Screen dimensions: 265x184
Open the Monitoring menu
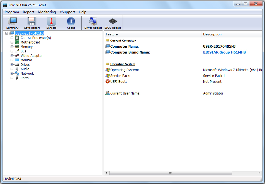[x=47, y=12]
